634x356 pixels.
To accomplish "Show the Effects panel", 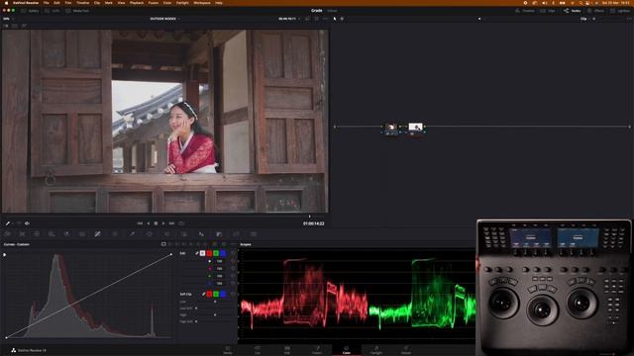I will coord(596,11).
